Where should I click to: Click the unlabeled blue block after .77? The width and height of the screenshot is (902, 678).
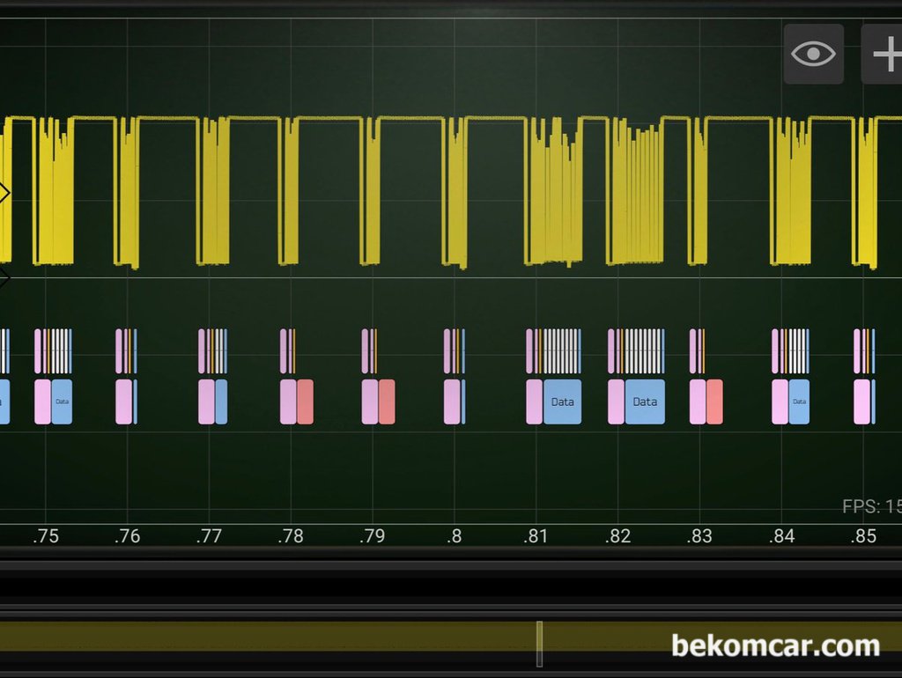point(221,402)
